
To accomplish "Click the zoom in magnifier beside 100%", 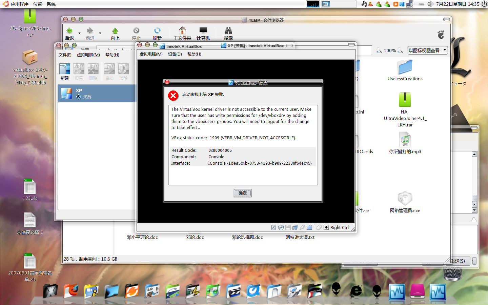I will coord(400,50).
